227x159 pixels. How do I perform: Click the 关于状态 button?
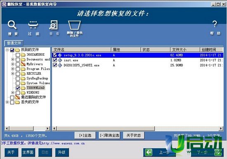[133, 135]
